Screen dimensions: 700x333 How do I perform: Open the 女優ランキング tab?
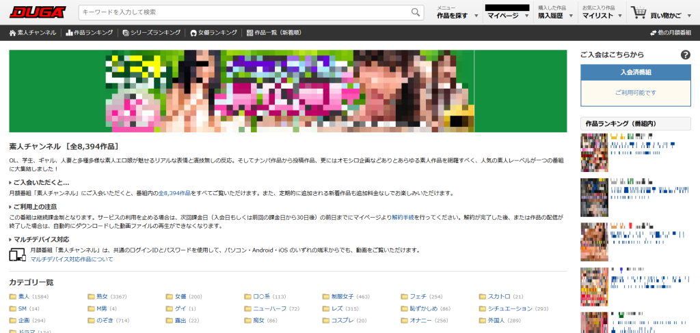(x=213, y=33)
